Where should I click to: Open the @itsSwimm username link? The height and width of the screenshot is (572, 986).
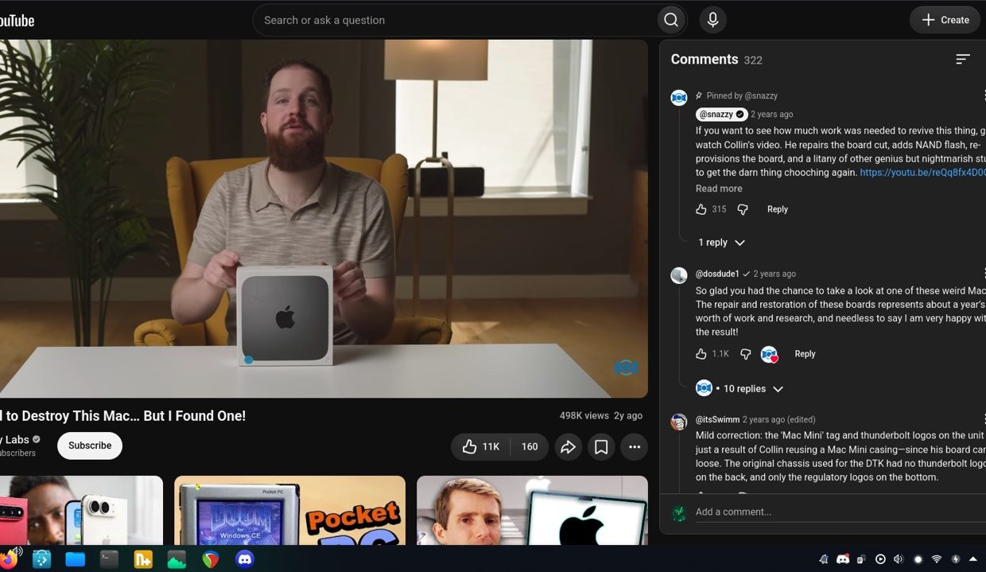pyautogui.click(x=717, y=419)
